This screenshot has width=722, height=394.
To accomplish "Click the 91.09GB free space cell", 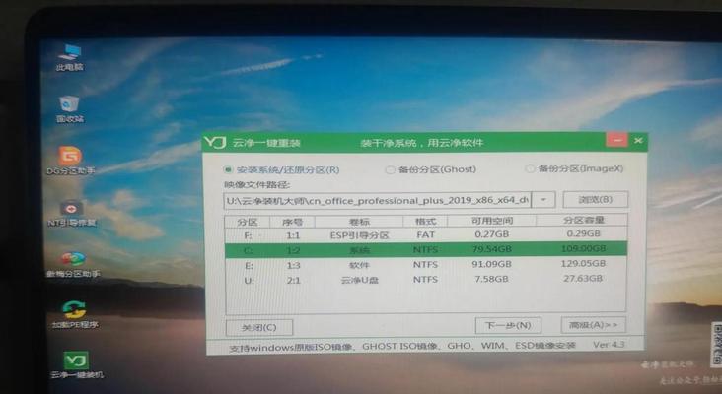I will [x=492, y=264].
